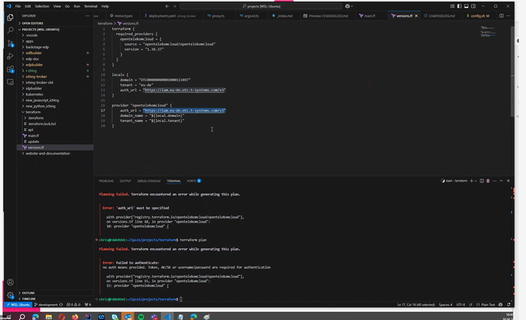The height and width of the screenshot is (320, 526).
Task: Open the new terminal profile dropdown arrow
Action: pos(476,181)
